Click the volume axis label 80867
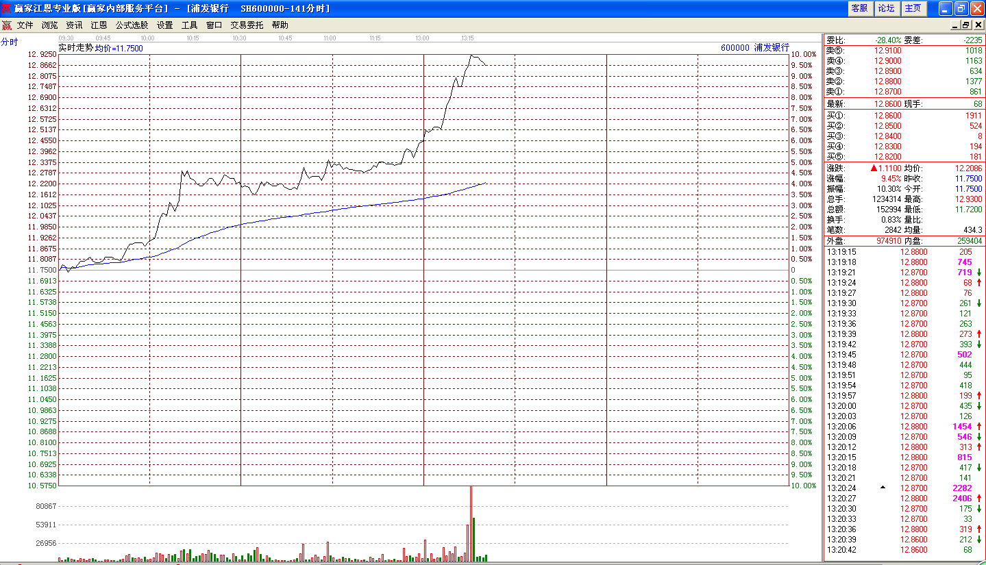Image resolution: width=986 pixels, height=565 pixels. point(45,506)
